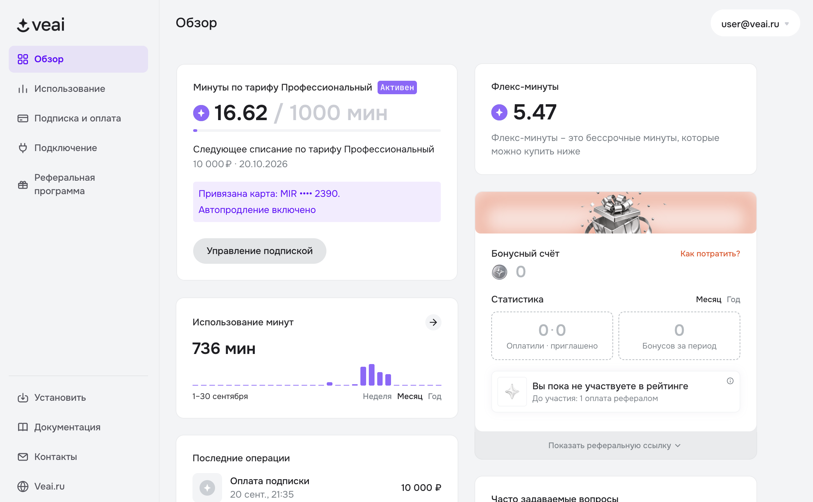Click the globe icon beside Veai.ru

(x=23, y=487)
